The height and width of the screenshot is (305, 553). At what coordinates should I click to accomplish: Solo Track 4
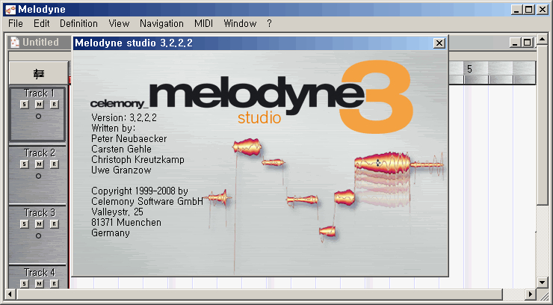[x=24, y=283]
